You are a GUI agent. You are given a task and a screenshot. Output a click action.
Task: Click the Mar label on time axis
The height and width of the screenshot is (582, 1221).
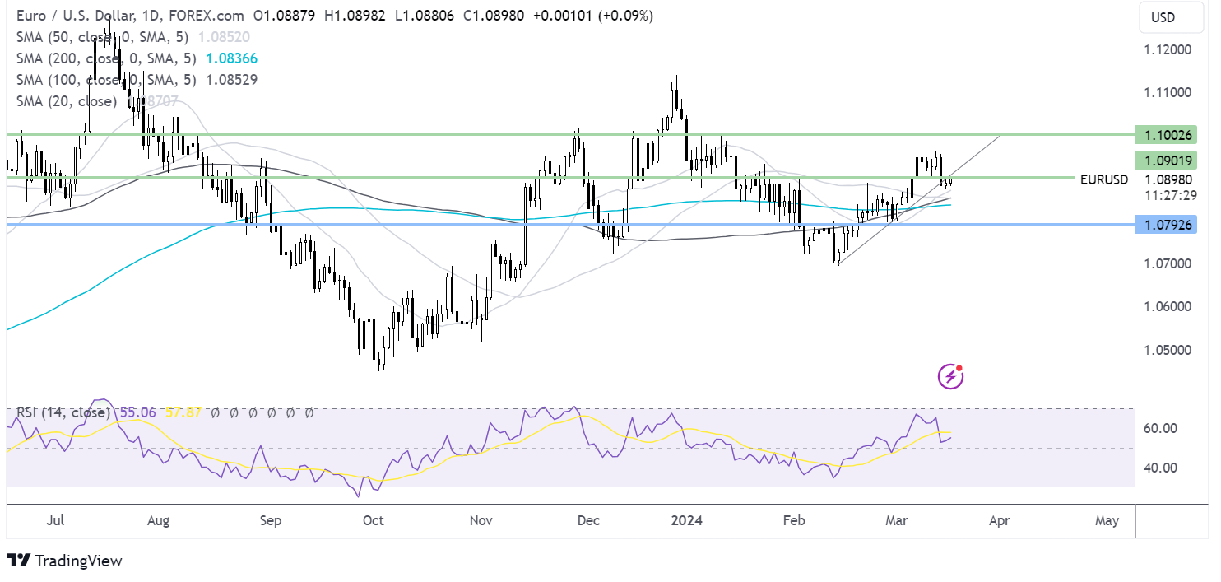897,520
